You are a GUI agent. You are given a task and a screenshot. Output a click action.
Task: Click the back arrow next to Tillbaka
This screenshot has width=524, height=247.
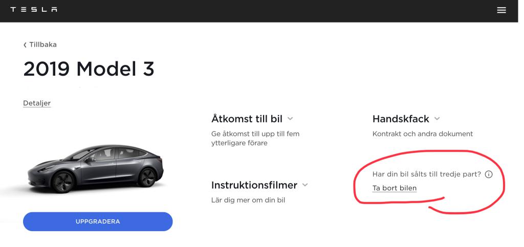pos(25,44)
